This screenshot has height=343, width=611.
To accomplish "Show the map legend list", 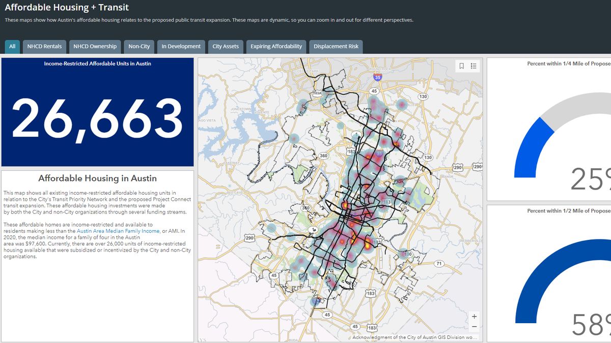I will coord(474,66).
